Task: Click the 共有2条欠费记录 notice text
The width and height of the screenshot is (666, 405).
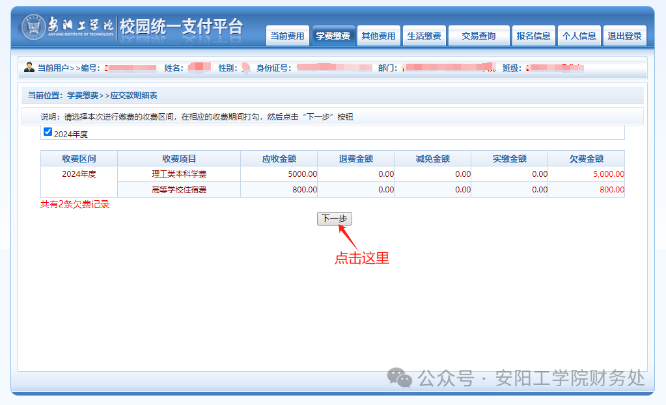Action: (75, 204)
